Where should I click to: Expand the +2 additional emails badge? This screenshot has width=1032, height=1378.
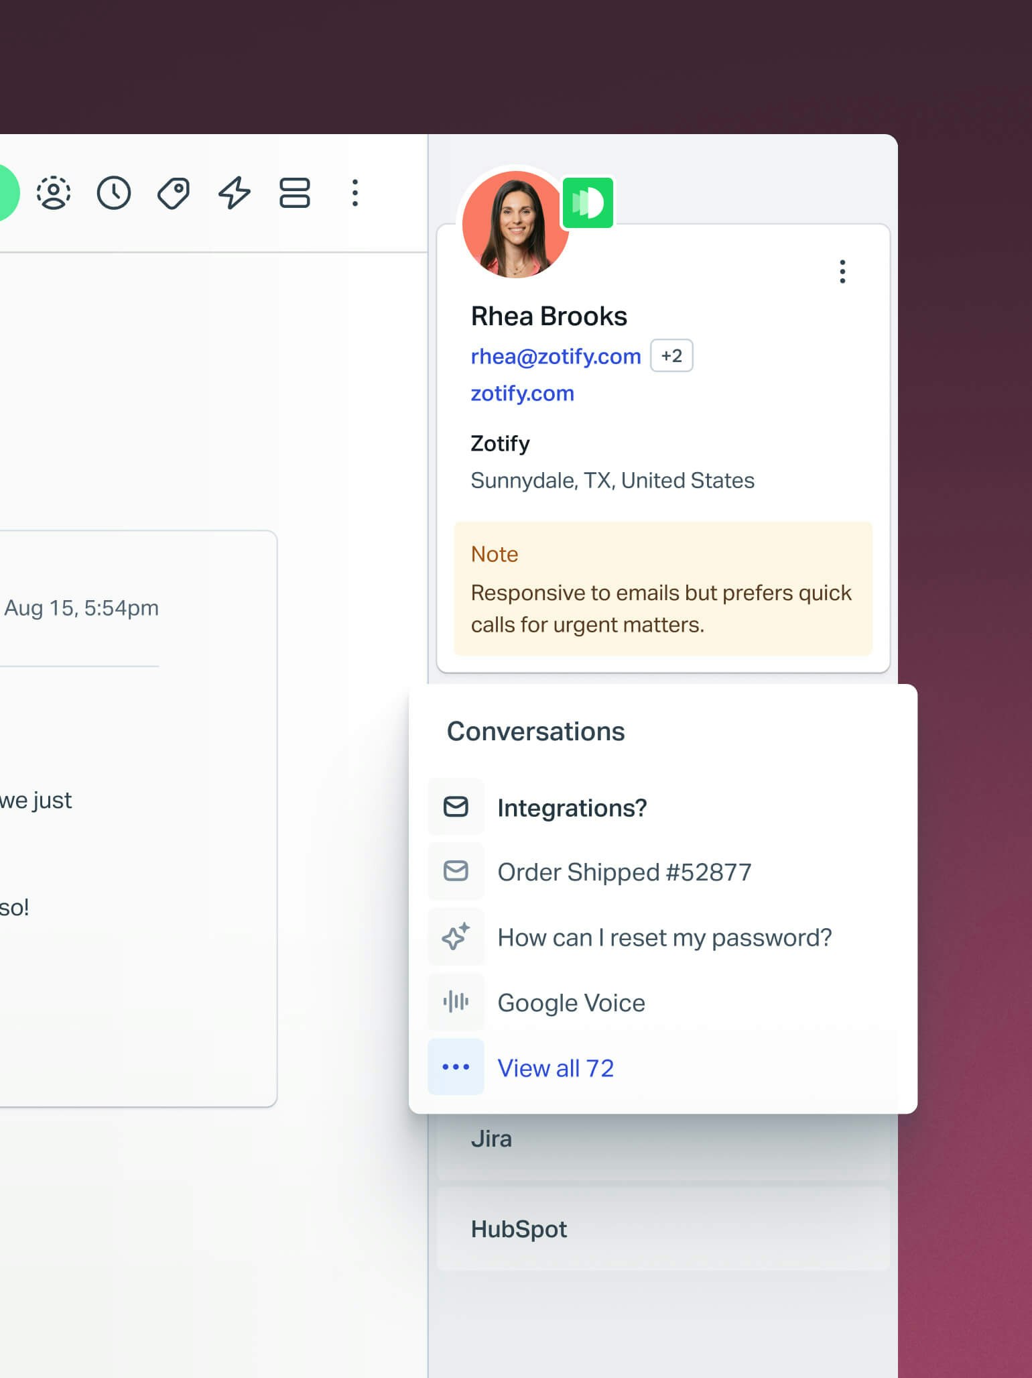pos(671,355)
